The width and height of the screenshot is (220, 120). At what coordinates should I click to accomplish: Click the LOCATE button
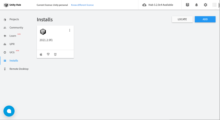(x=182, y=19)
